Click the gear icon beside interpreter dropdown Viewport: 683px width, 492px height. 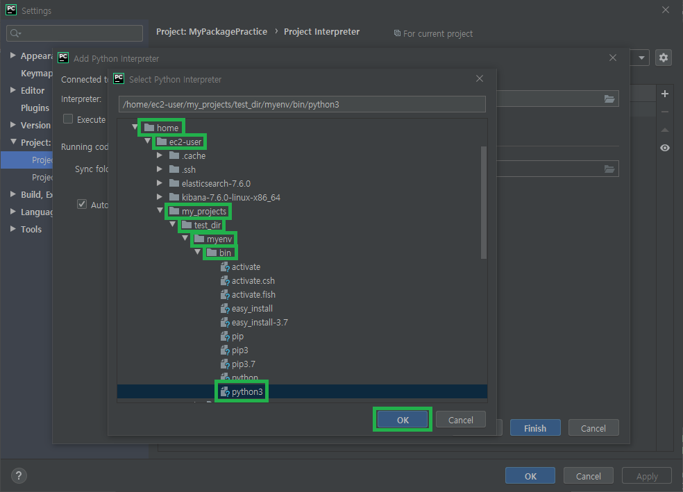tap(663, 58)
